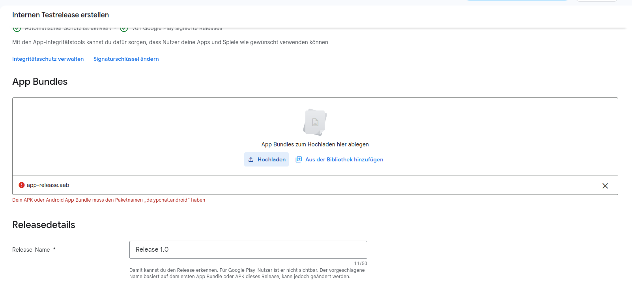Remove app-release.aab with the X icon
This screenshot has width=632, height=290.
pos(605,186)
